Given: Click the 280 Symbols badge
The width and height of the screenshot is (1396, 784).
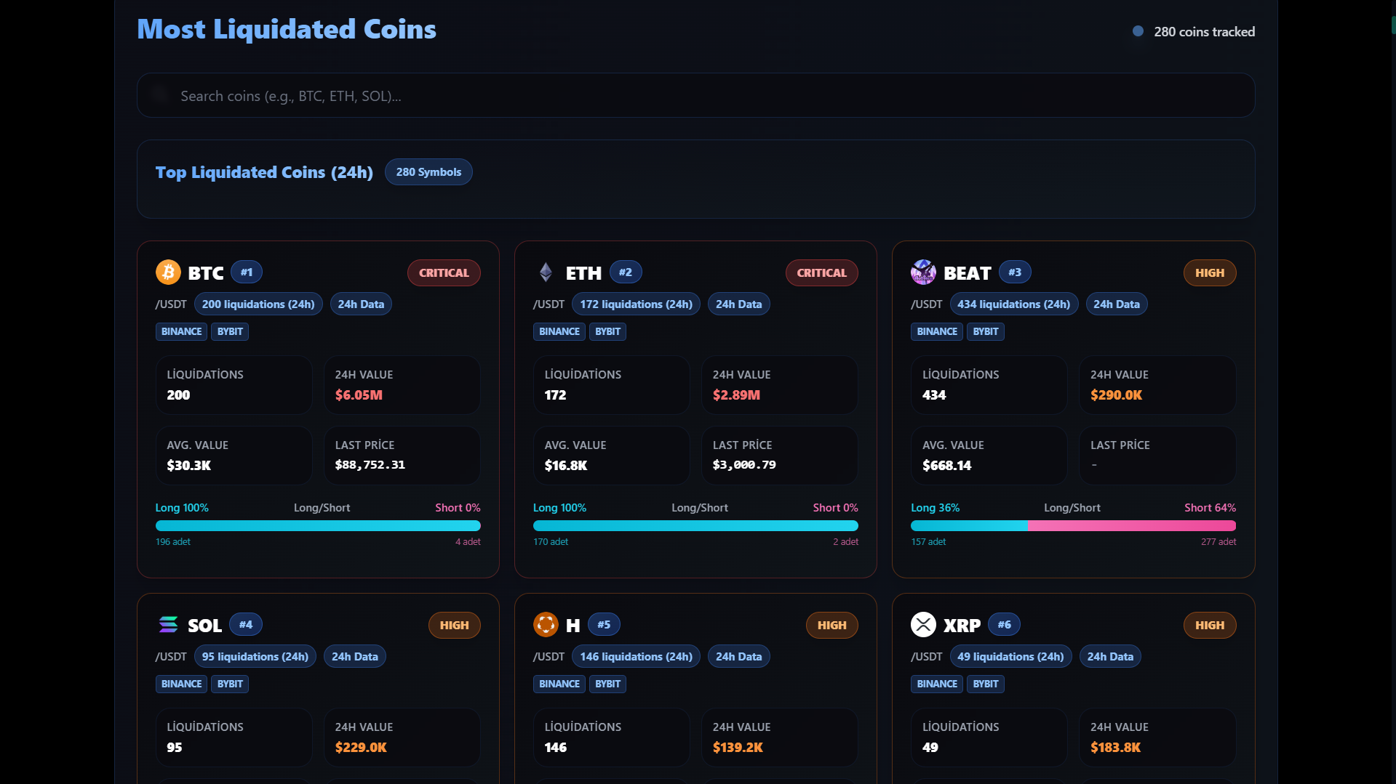Looking at the screenshot, I should click(x=428, y=172).
